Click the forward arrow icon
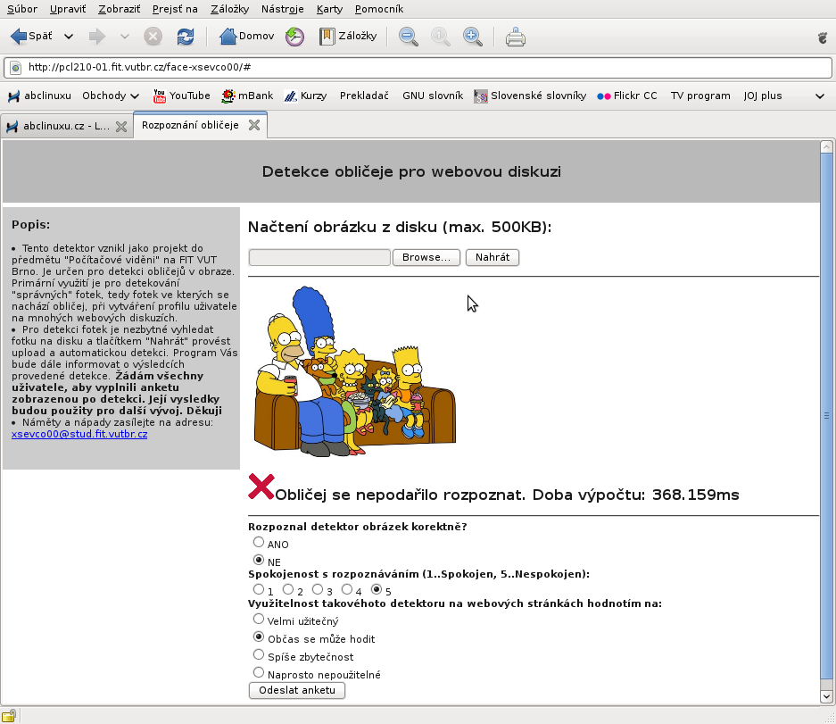The width and height of the screenshot is (836, 724). click(97, 37)
